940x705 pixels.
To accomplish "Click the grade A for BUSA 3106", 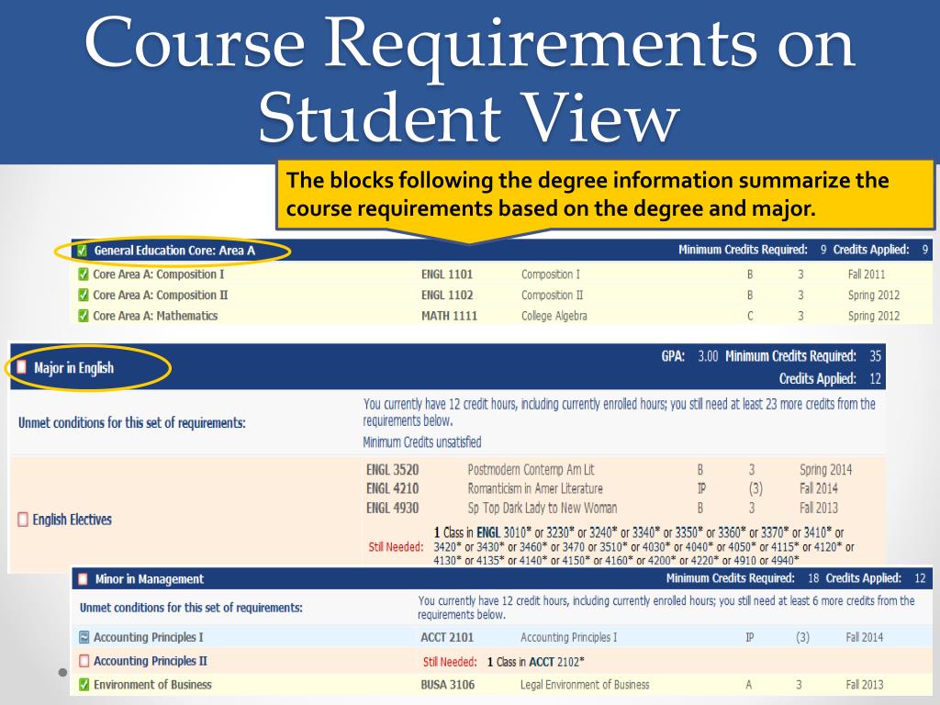I will (x=748, y=684).
